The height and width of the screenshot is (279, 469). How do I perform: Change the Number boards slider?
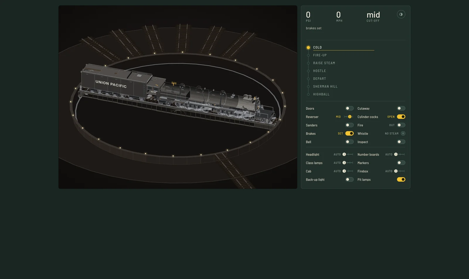[399, 154]
